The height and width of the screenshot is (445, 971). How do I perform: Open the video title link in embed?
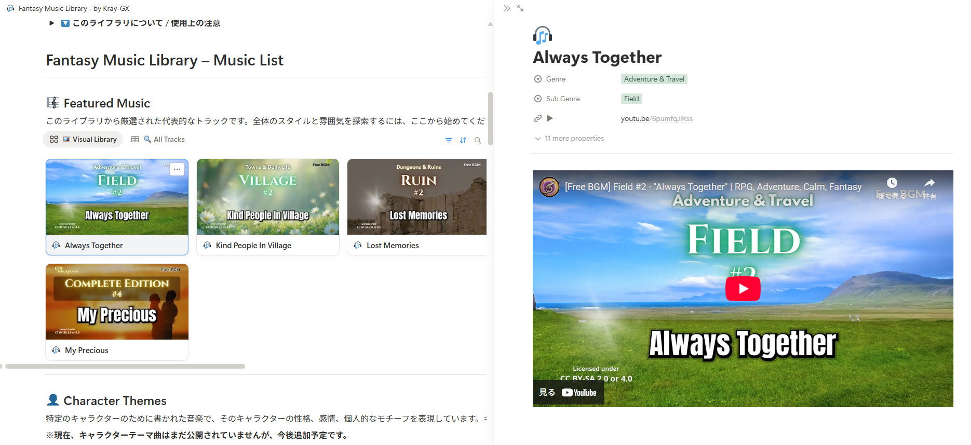(713, 187)
